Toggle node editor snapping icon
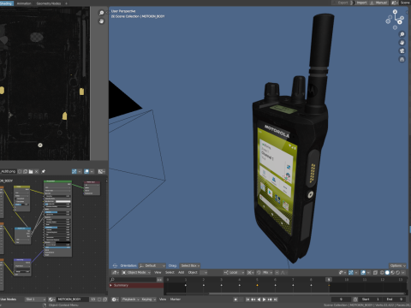This screenshot has height=308, width=411. pos(74,171)
